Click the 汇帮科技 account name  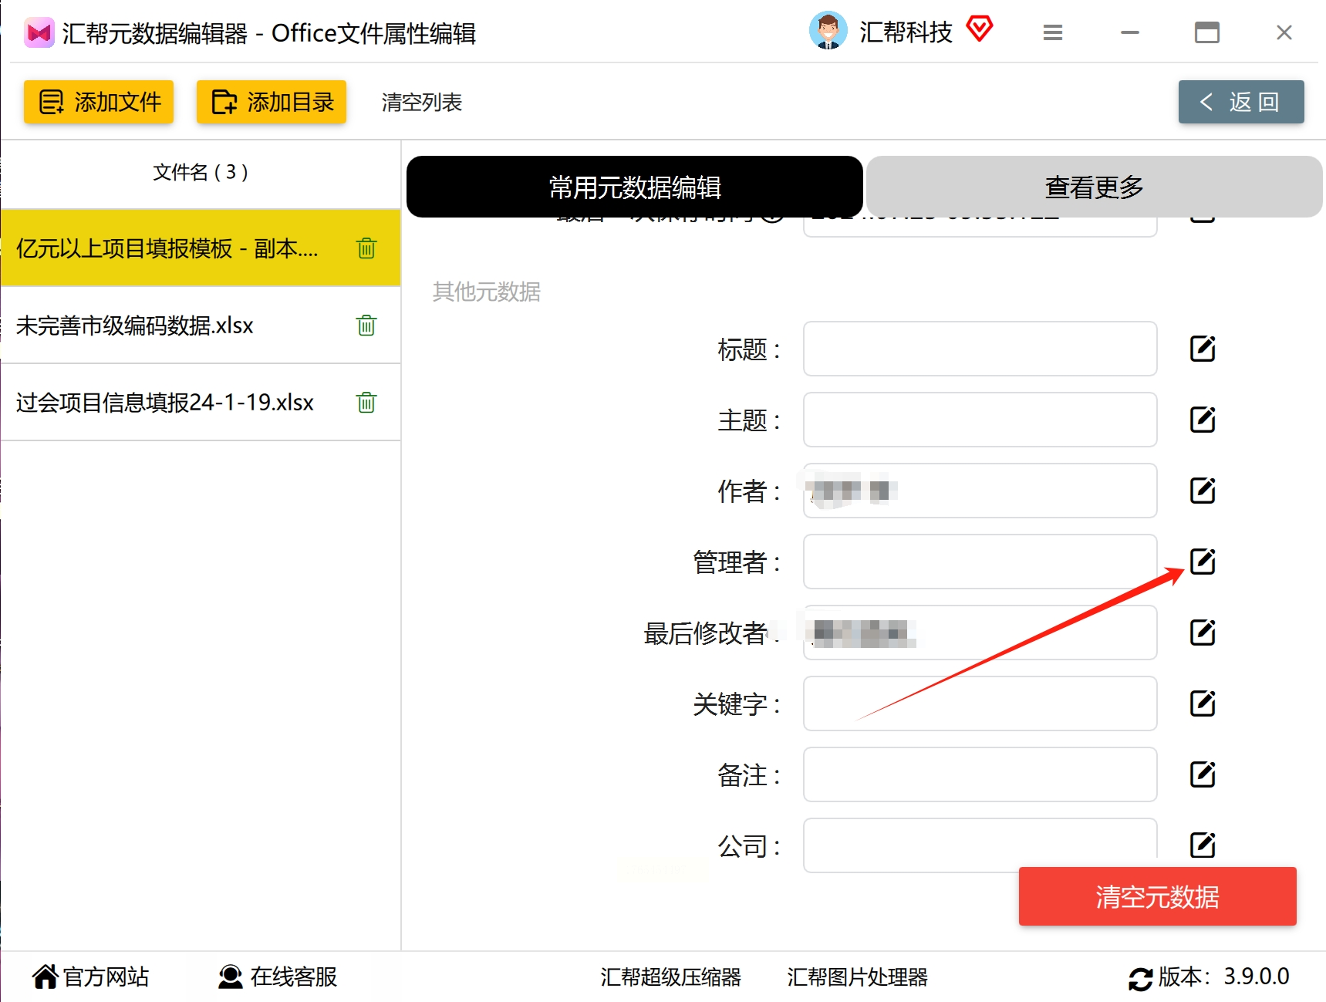coord(906,32)
